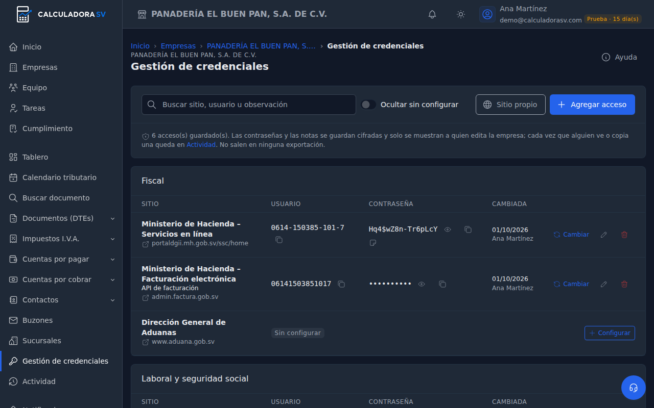The height and width of the screenshot is (408, 654).
Task: Open the notifications bell
Action: (432, 14)
